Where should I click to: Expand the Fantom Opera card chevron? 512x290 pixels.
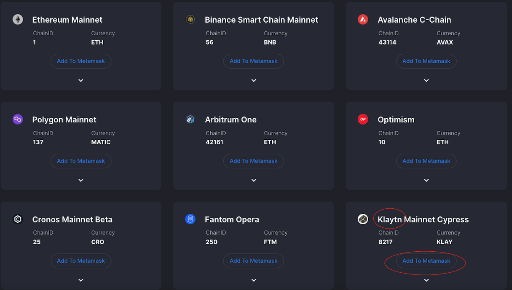point(254,280)
